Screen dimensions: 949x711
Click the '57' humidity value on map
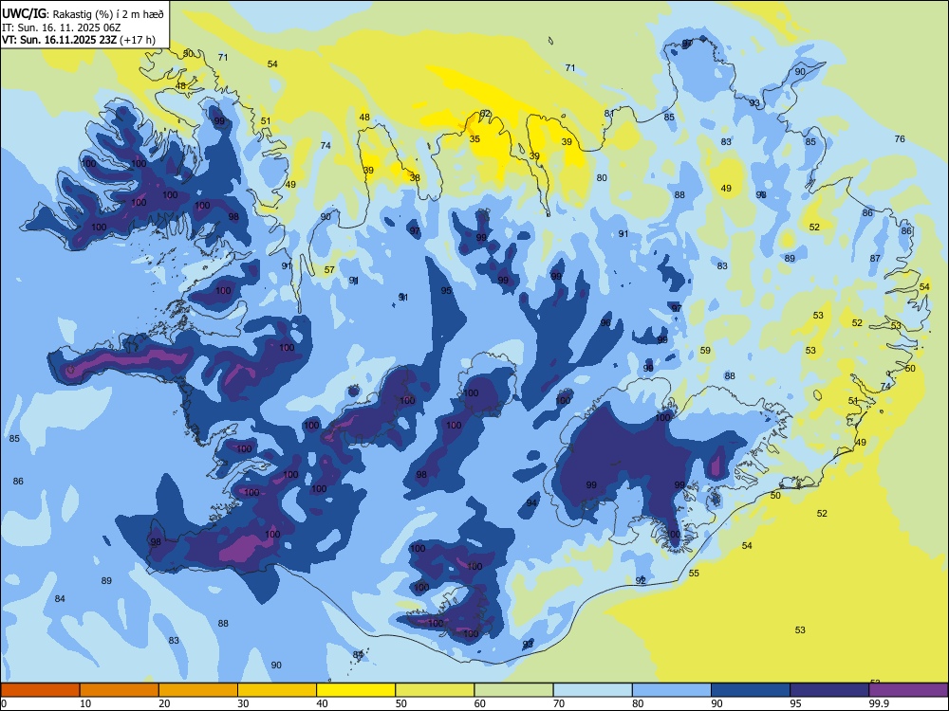pos(329,270)
